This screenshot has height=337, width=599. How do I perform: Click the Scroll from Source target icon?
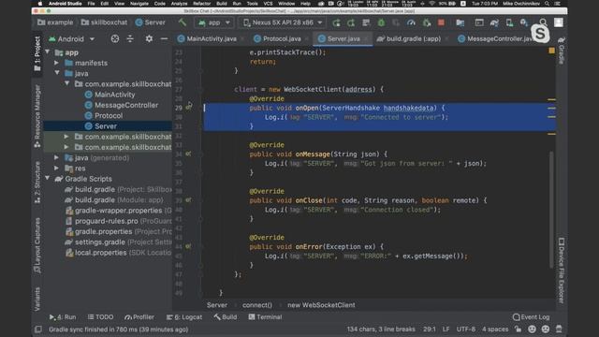(114, 38)
